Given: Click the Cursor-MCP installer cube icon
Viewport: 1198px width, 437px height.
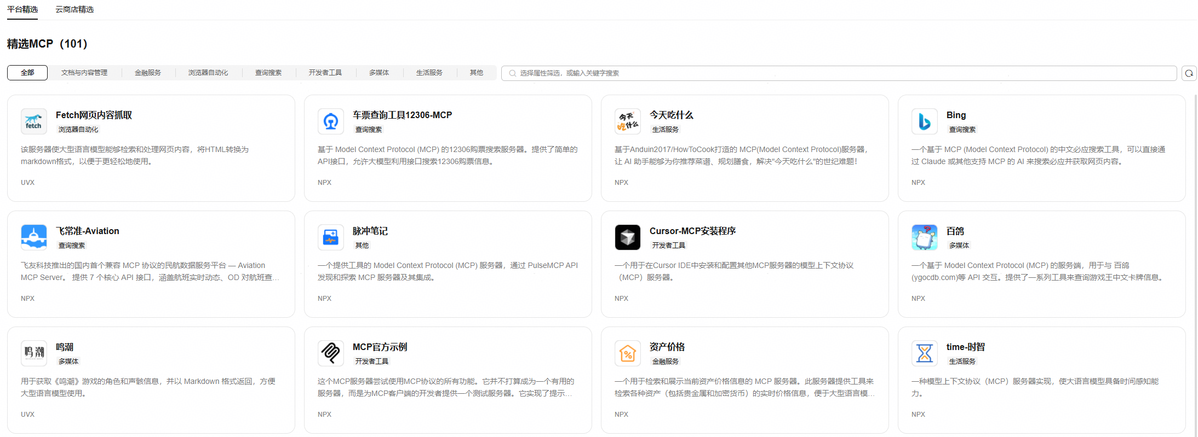Looking at the screenshot, I should click(627, 237).
